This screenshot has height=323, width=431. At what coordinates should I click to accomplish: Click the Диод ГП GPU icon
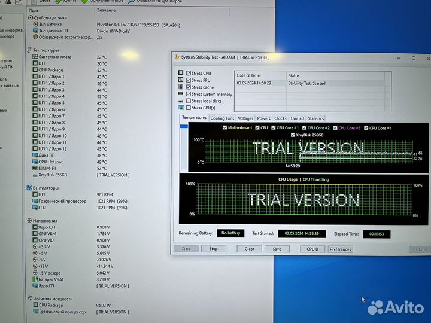(35, 155)
